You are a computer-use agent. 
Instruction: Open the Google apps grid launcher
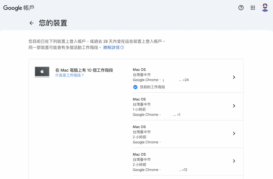253,8
